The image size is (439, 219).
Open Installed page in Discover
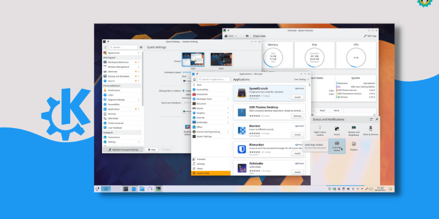coord(211,159)
